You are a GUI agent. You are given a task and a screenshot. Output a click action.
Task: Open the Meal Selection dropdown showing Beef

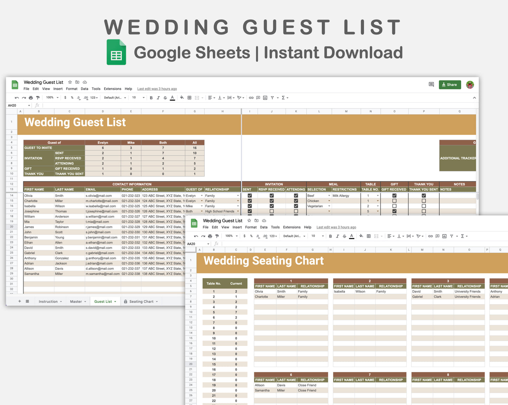coord(329,195)
